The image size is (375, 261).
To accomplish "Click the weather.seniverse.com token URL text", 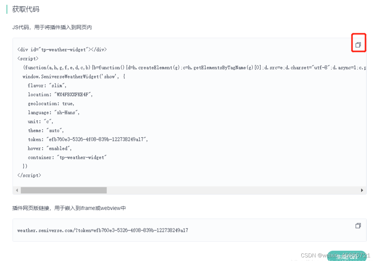I will click(x=103, y=230).
